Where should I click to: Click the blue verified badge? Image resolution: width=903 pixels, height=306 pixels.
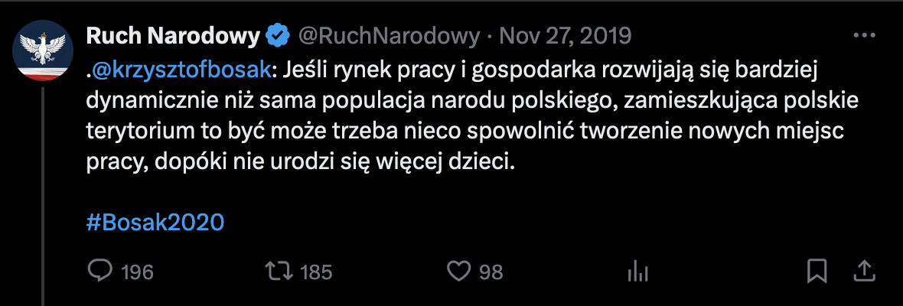point(277,35)
